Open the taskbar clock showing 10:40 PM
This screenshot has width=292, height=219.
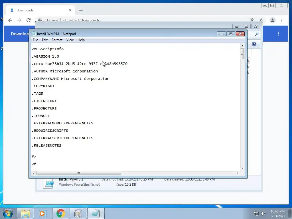point(277,214)
